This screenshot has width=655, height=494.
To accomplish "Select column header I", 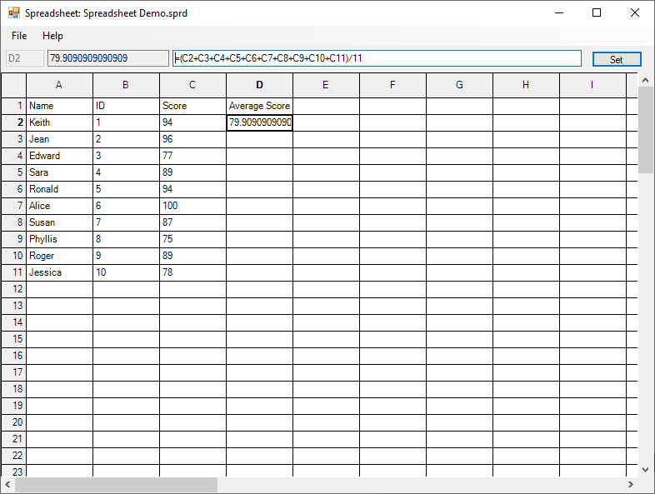I will pyautogui.click(x=592, y=85).
